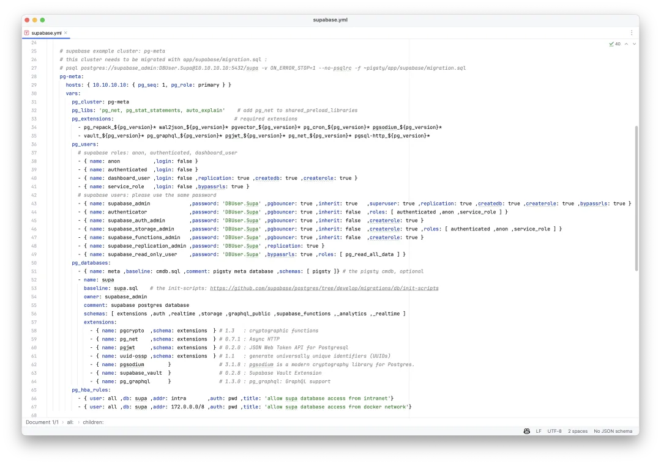Screen dimensions: 661x464
Task: Change line separator LF in status bar
Action: click(539, 431)
